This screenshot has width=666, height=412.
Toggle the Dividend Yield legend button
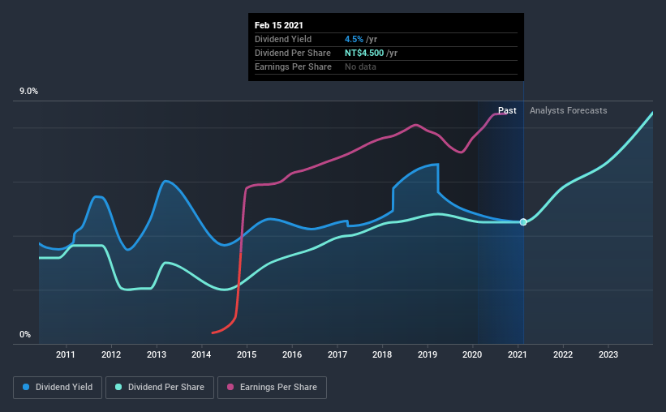[58, 388]
